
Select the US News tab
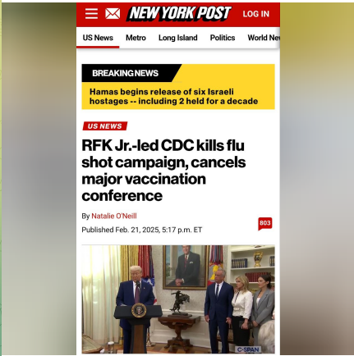coord(98,38)
